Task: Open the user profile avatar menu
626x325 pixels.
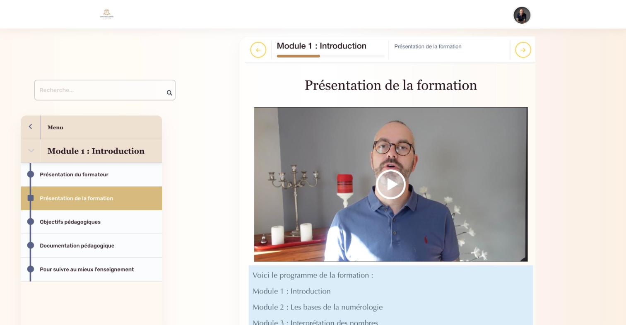Action: 522,15
